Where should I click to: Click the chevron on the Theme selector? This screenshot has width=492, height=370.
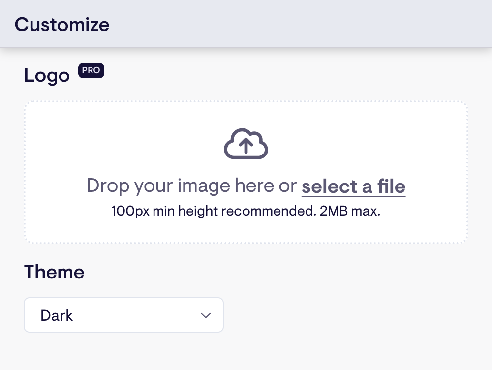click(x=206, y=315)
